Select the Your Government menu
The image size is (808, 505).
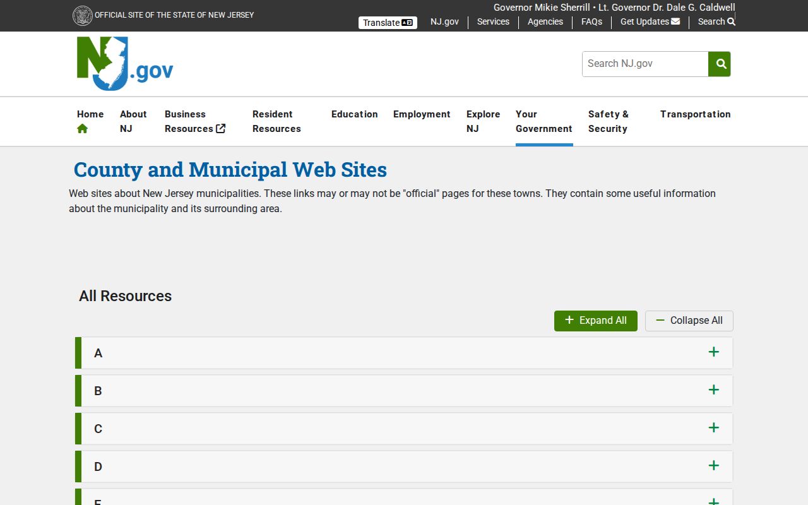point(544,121)
